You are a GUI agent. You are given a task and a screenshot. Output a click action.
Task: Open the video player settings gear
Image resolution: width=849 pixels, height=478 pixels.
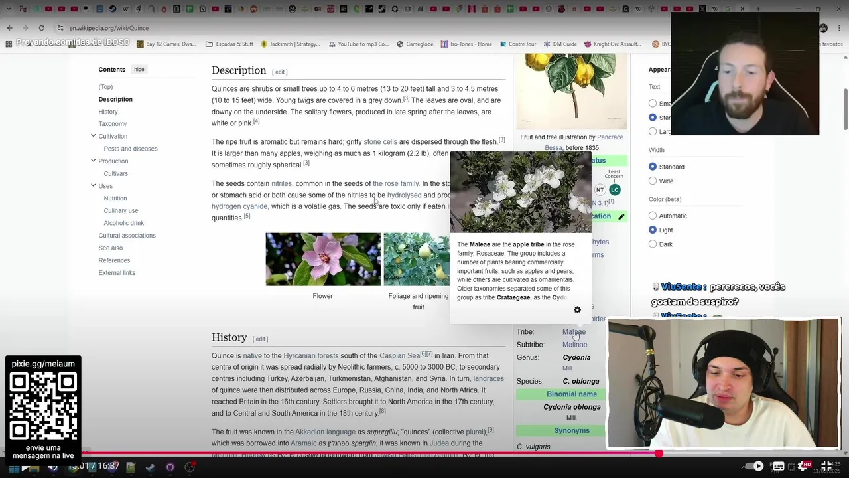pyautogui.click(x=803, y=466)
